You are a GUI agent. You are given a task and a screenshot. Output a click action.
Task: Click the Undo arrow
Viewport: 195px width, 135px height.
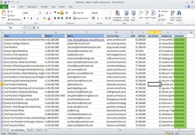(x=8, y=2)
